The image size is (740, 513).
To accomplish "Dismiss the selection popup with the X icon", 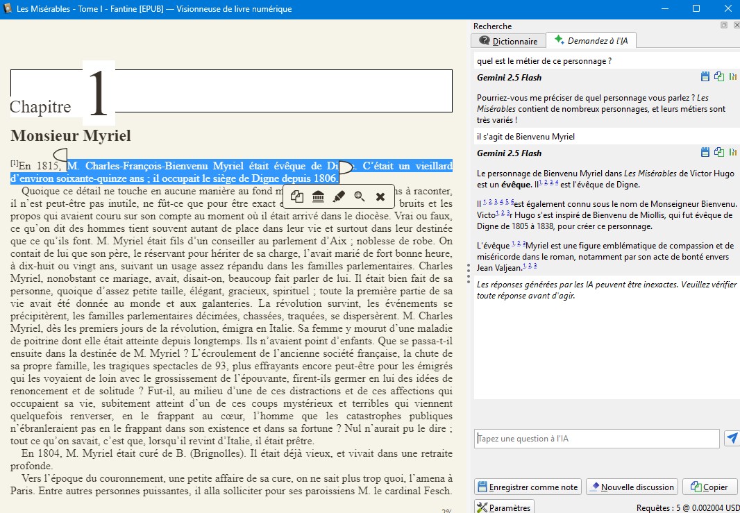I will (380, 196).
